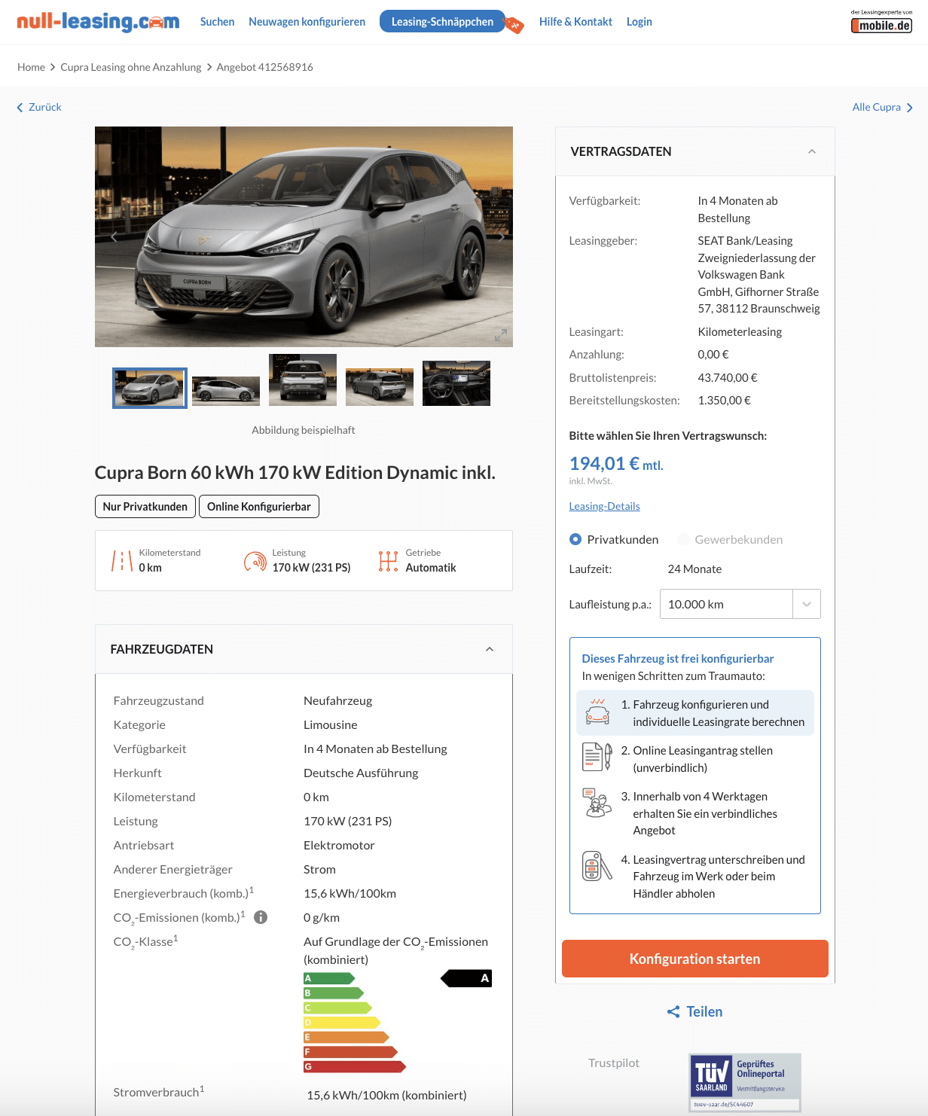
Task: Open the TÜV Saarland Geprüftes Onlineportal badge
Action: click(x=745, y=1083)
